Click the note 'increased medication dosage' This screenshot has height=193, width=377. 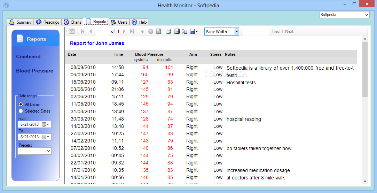pos(258,171)
